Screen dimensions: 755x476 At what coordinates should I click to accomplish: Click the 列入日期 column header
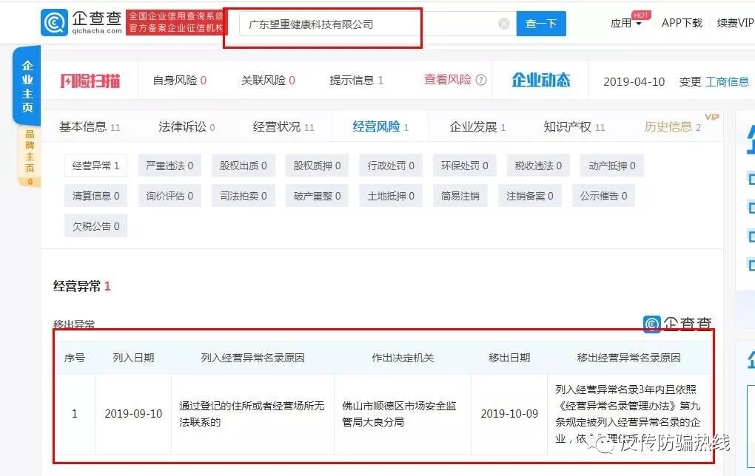[133, 358]
